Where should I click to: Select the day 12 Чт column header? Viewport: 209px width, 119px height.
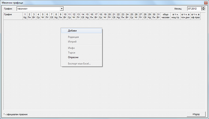(x=74, y=16)
